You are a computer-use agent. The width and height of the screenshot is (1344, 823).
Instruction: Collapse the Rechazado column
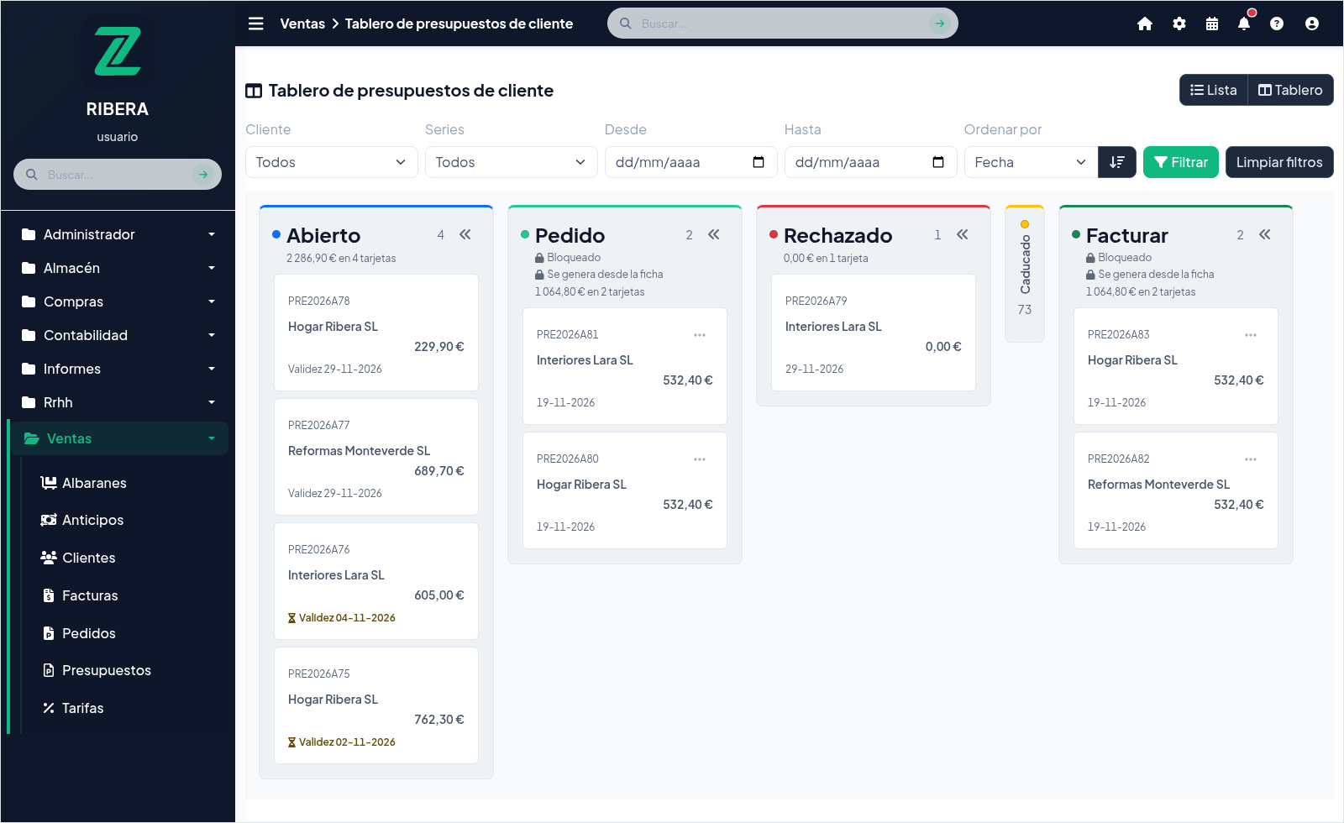[963, 234]
